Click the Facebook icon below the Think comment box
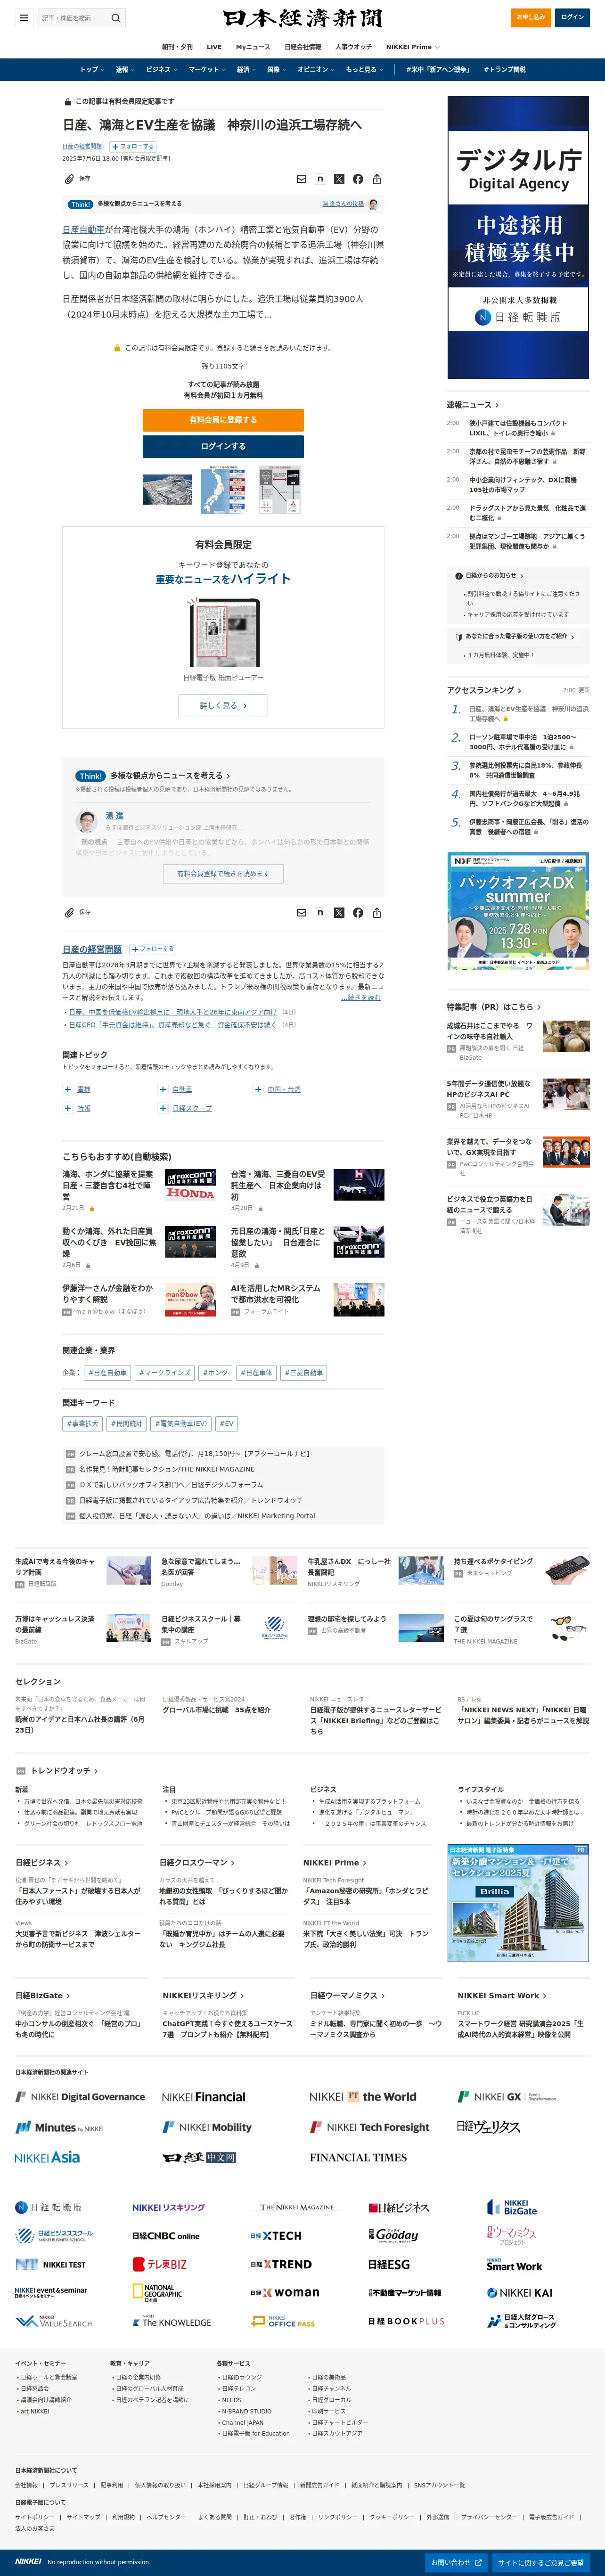605x2576 pixels. (358, 912)
